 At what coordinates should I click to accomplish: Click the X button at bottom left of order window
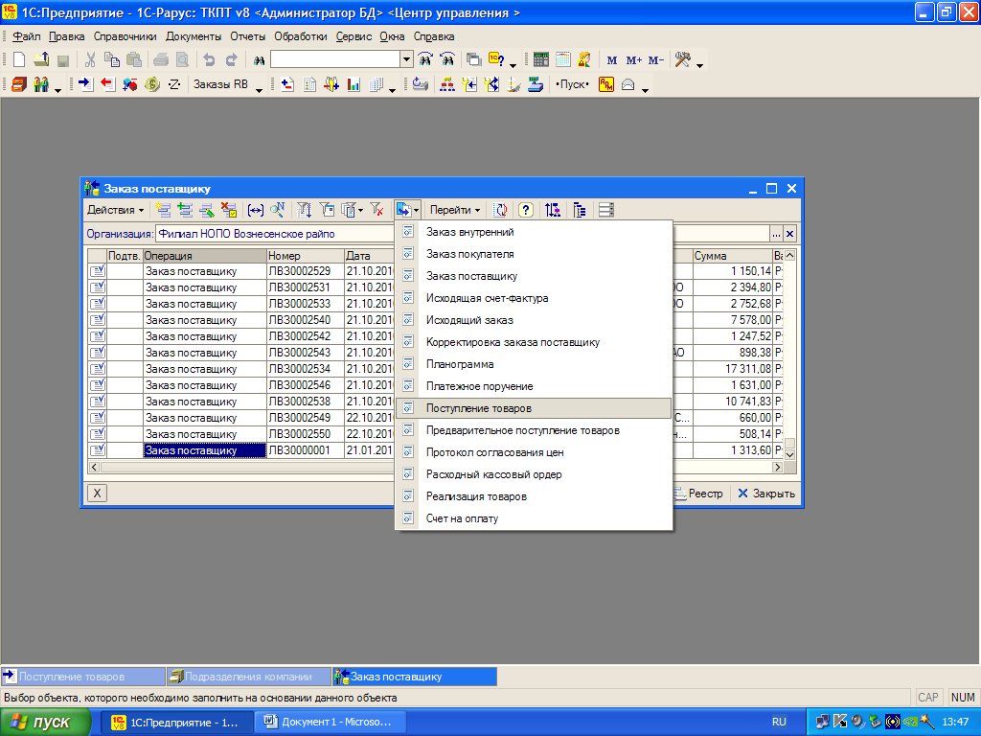(97, 494)
